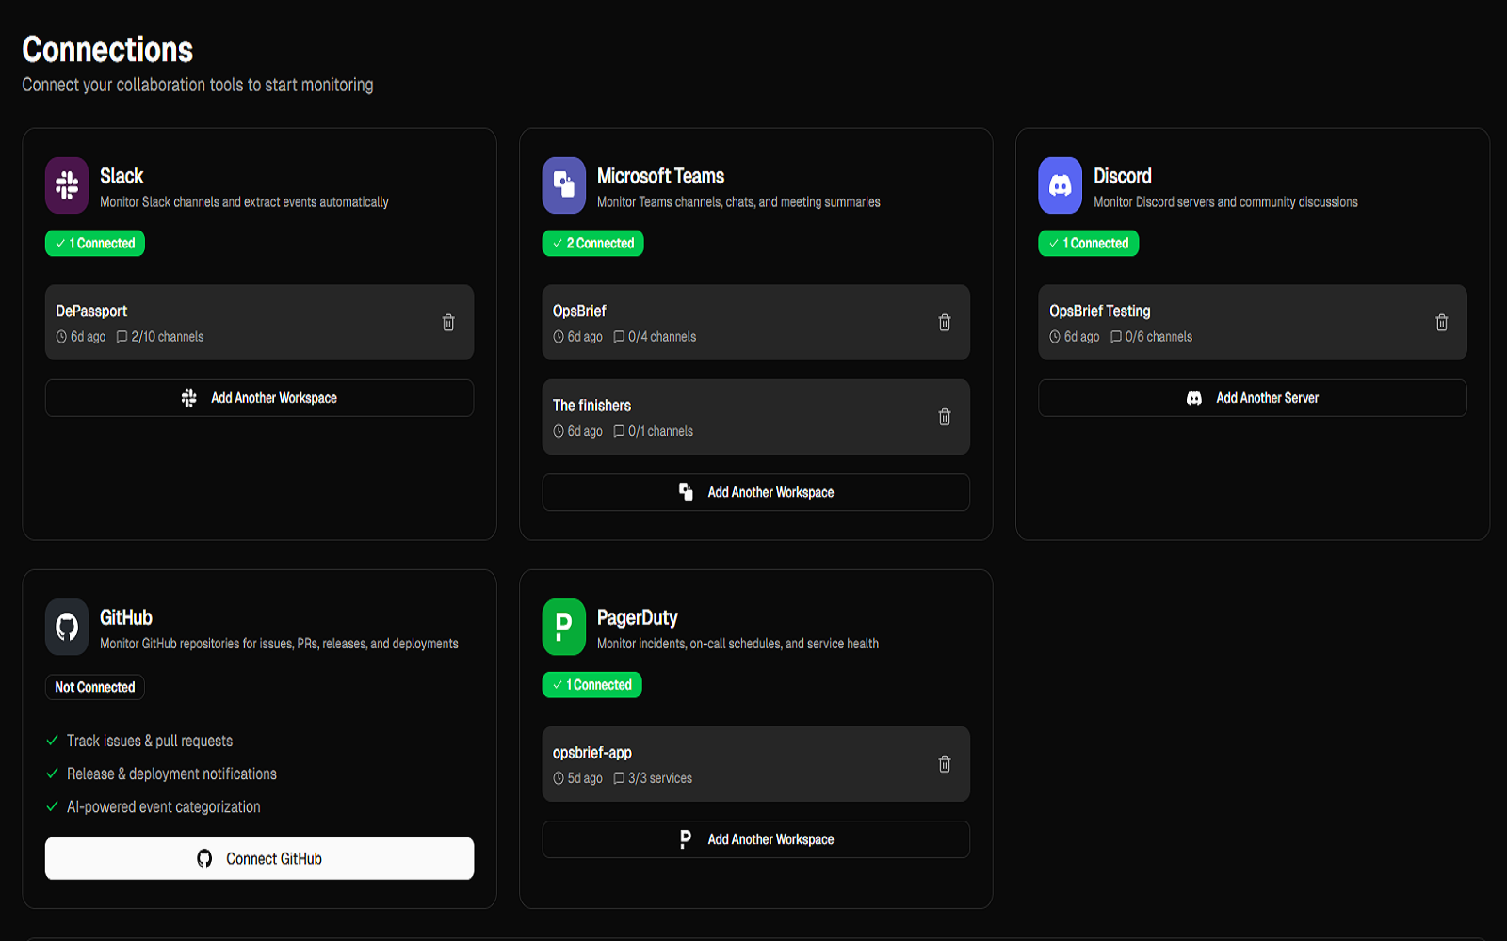Click the GitHub logo icon

click(x=67, y=626)
